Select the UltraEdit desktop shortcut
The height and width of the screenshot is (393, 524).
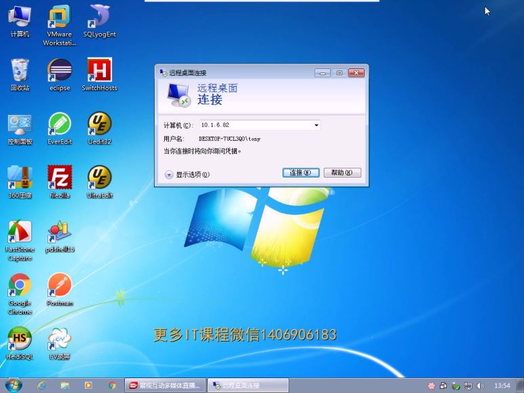coord(100,182)
